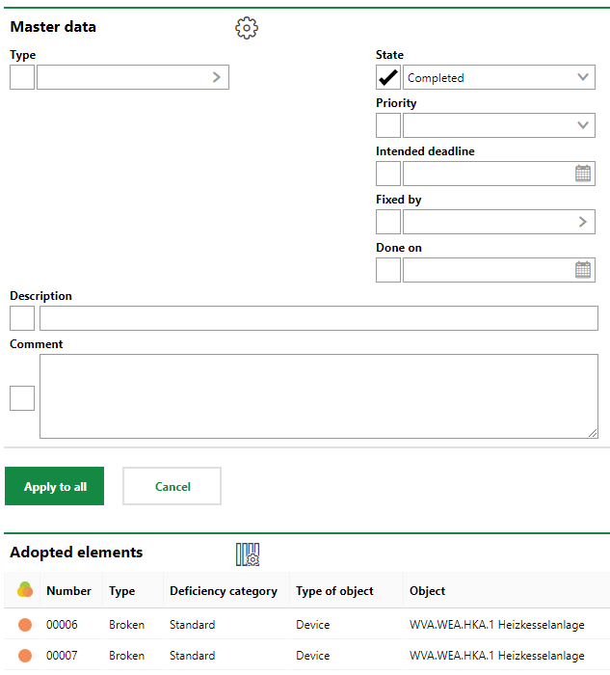Image resolution: width=610 pixels, height=675 pixels.
Task: Click the Adopted elements column settings icon
Action: (248, 553)
